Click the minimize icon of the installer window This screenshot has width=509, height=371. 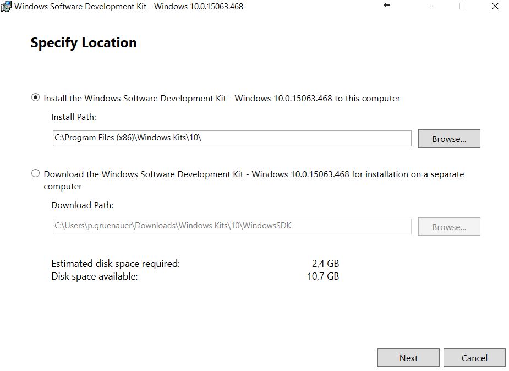tap(431, 6)
